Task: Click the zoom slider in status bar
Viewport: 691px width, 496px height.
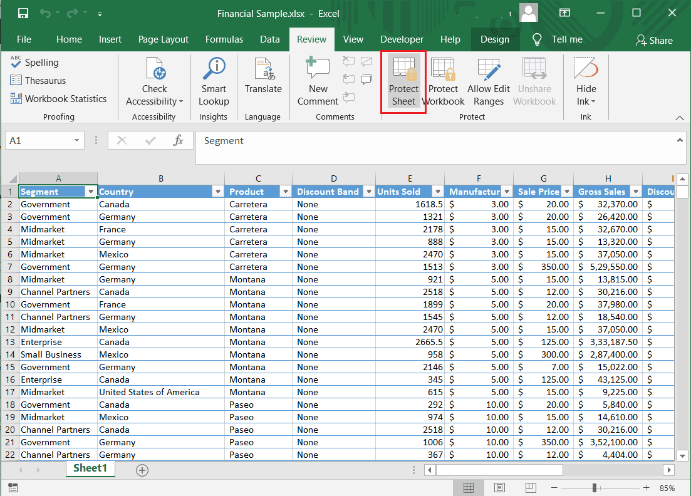Action: pyautogui.click(x=594, y=488)
